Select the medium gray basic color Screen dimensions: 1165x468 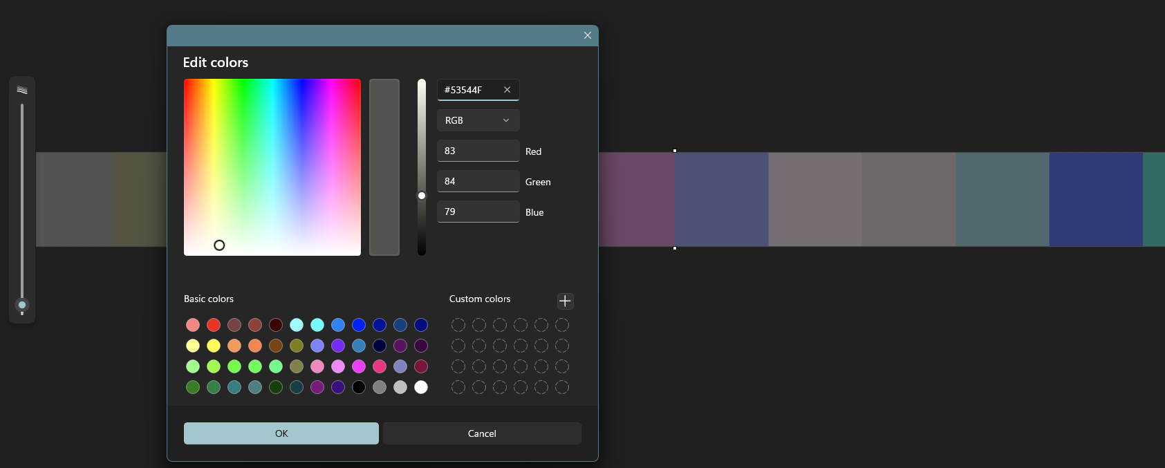tap(380, 387)
